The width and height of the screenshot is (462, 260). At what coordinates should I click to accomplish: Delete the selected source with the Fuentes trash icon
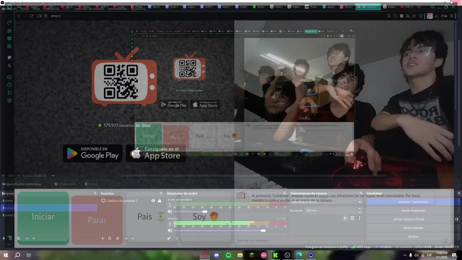(x=110, y=238)
